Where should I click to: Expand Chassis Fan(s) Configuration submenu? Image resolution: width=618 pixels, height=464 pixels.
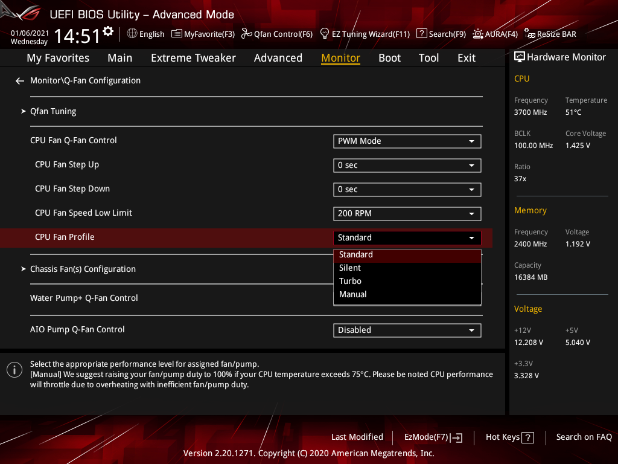pos(83,269)
